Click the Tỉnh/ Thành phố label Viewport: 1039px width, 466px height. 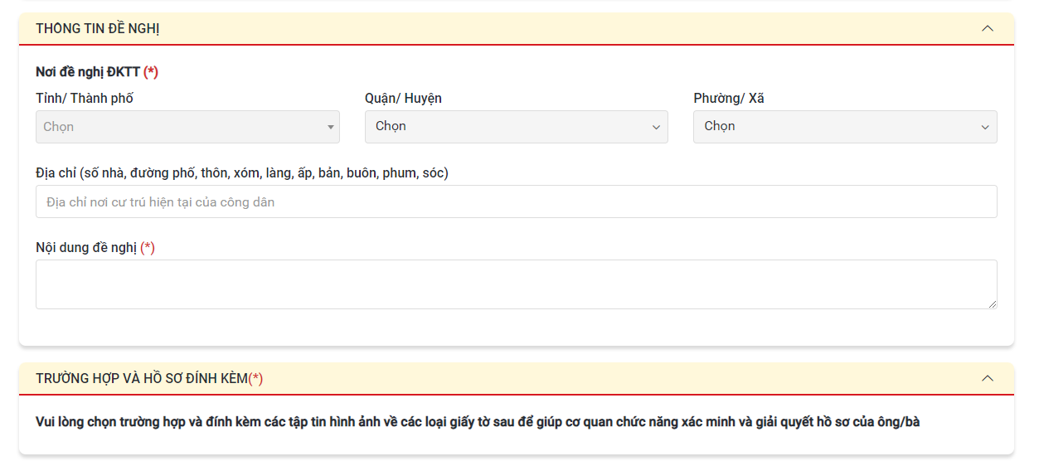85,99
